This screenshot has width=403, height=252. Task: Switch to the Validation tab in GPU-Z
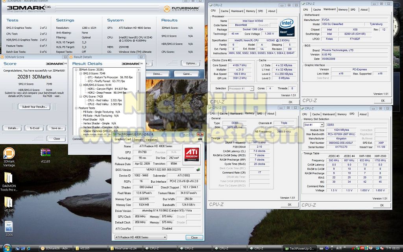151,139
